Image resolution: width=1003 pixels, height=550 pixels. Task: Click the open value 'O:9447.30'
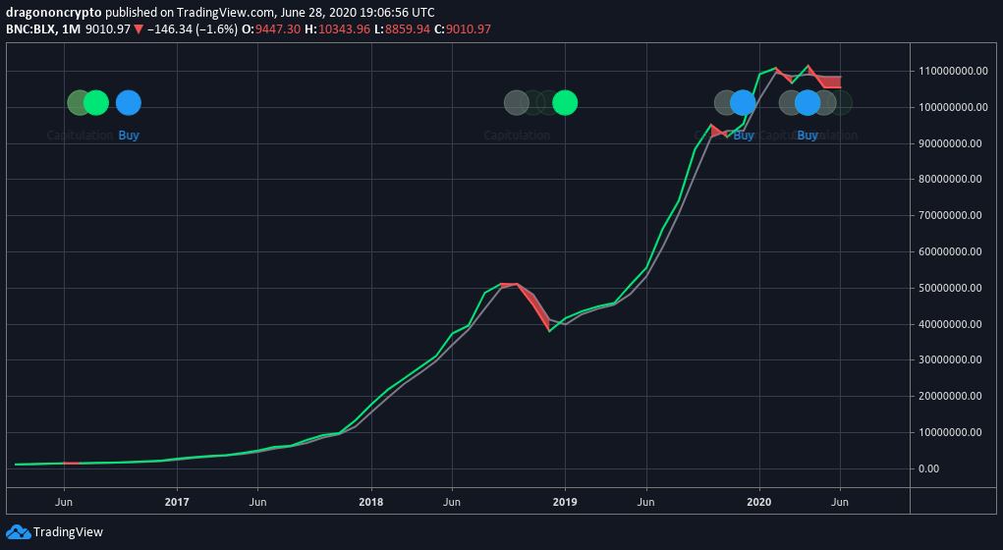[x=271, y=29]
